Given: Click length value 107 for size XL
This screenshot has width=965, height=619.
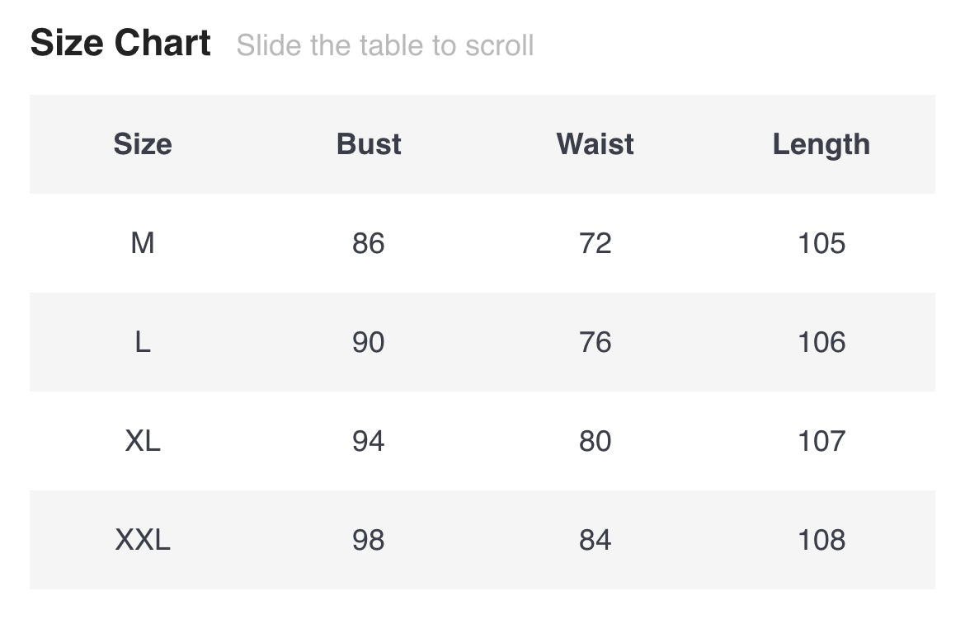Looking at the screenshot, I should pos(821,441).
